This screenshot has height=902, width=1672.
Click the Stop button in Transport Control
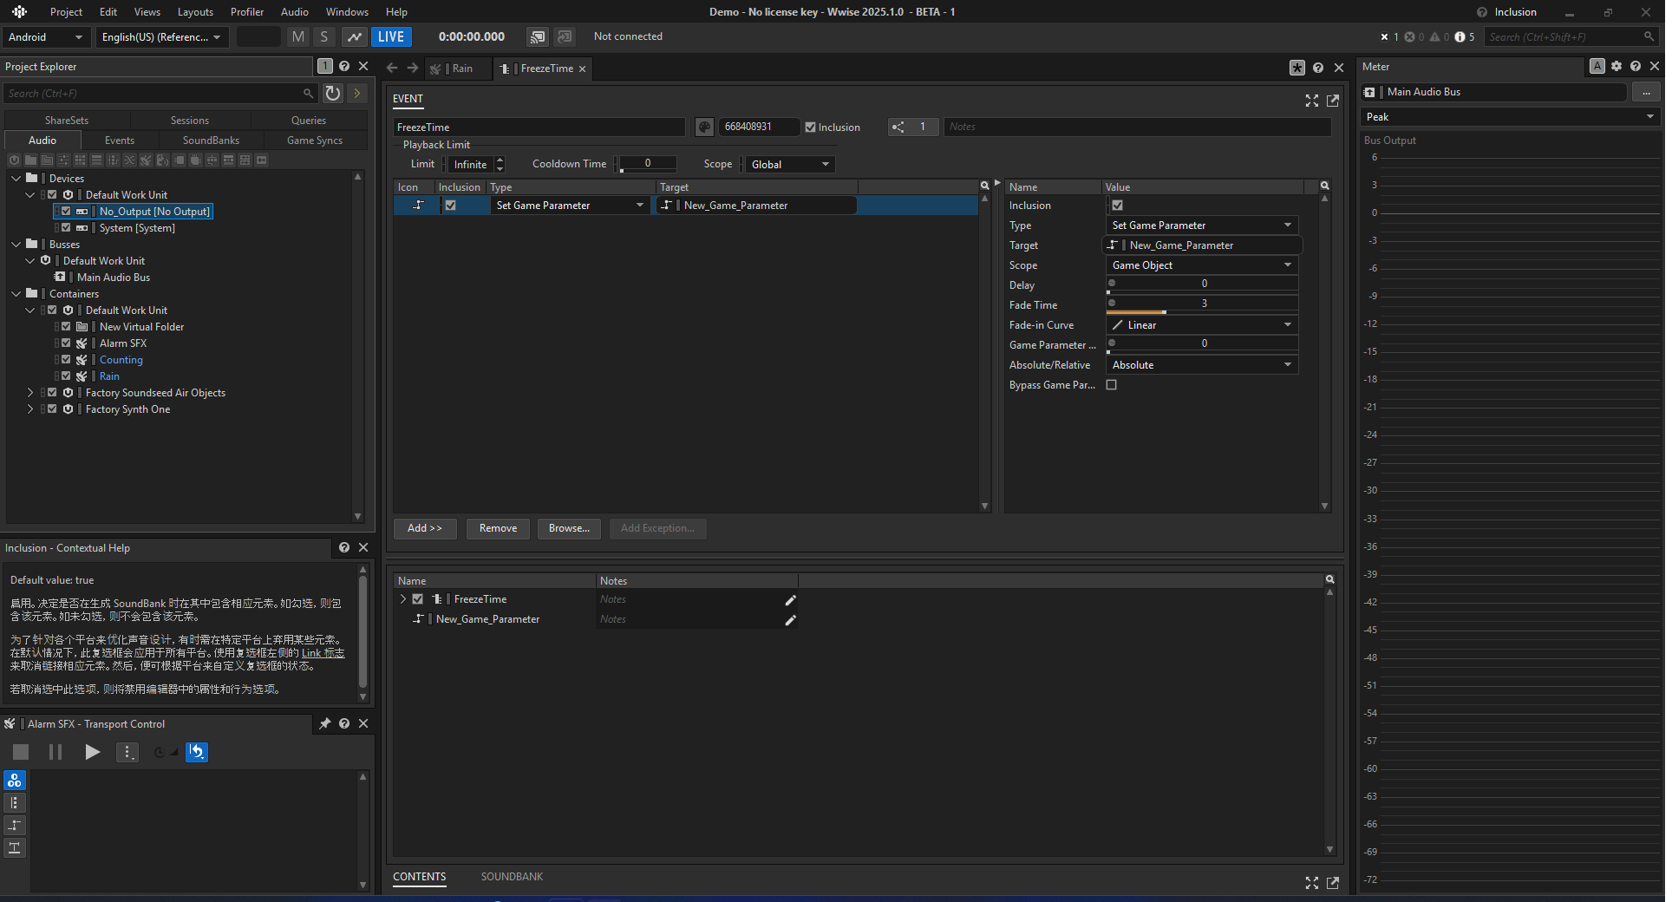21,752
